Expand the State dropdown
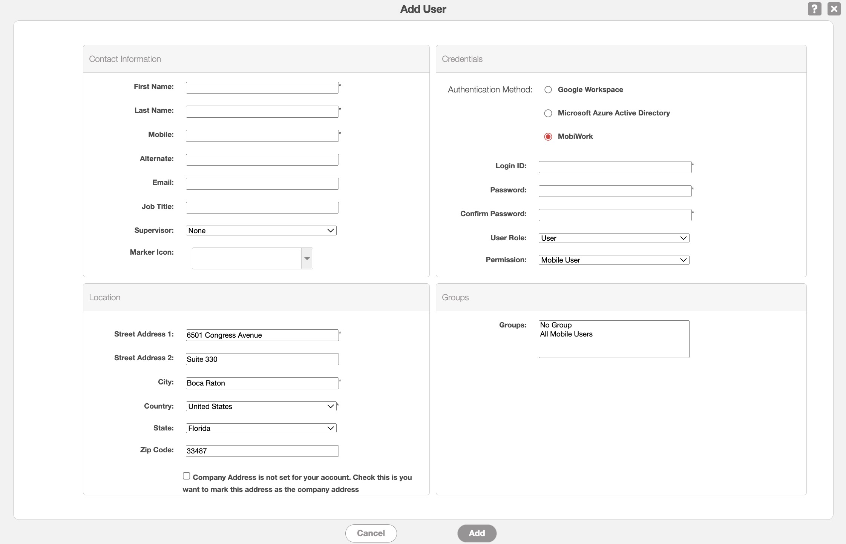 (261, 428)
